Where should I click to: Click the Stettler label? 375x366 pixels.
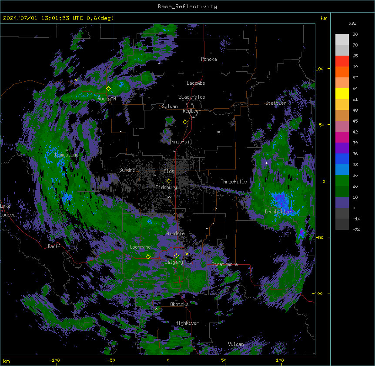276,103
